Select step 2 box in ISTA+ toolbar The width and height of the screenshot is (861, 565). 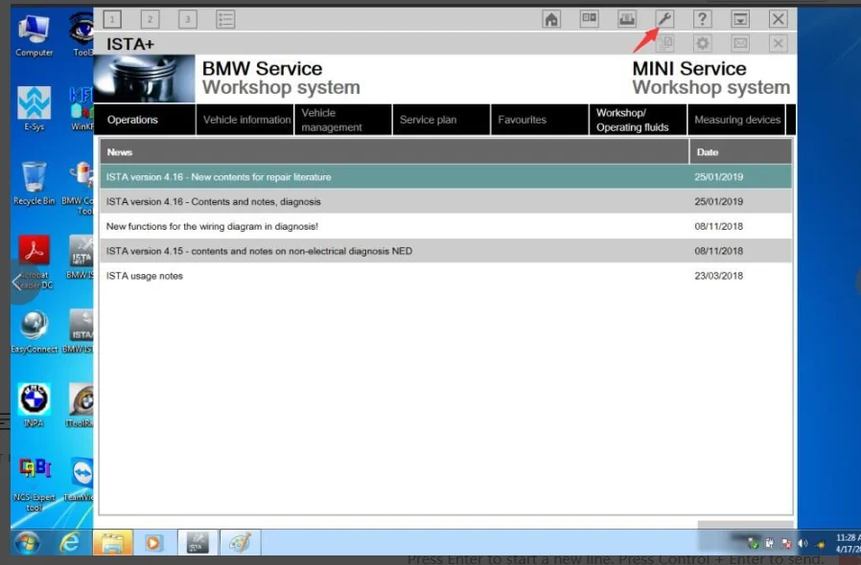[150, 19]
